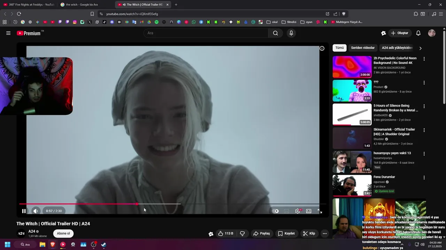446x250 pixels.
Task: Select the Seriden videolar chip
Action: coord(363,48)
